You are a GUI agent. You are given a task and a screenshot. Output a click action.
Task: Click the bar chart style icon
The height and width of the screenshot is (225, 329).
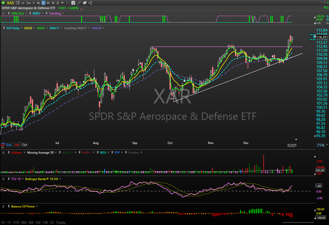pos(68,3)
